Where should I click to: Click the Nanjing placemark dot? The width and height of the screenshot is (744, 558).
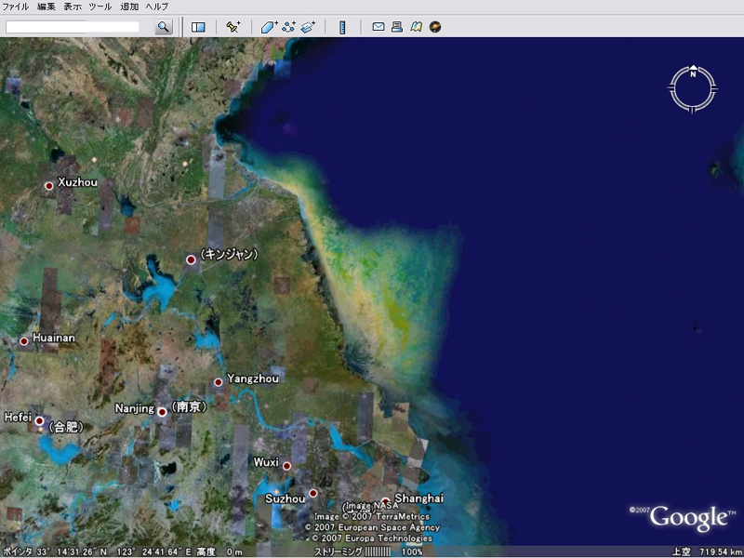tap(162, 412)
